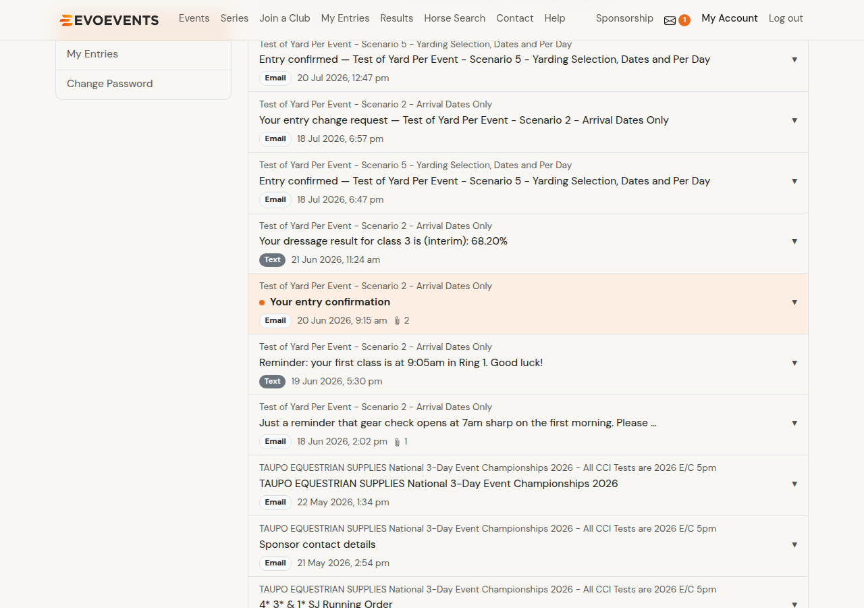Viewport: 864px width, 608px height.
Task: Click Text badge on first class reminder
Action: [273, 382]
